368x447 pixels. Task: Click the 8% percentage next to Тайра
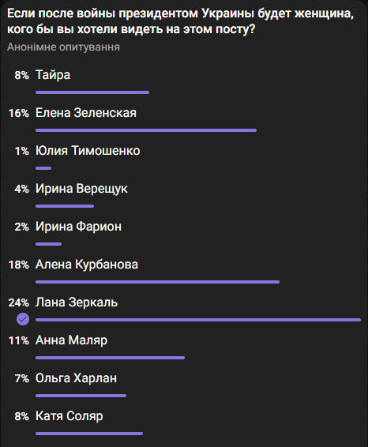pos(21,75)
